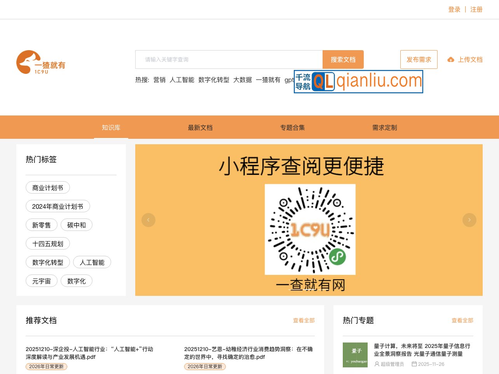Open the 登录 login link
Image resolution: width=499 pixels, height=374 pixels.
454,9
